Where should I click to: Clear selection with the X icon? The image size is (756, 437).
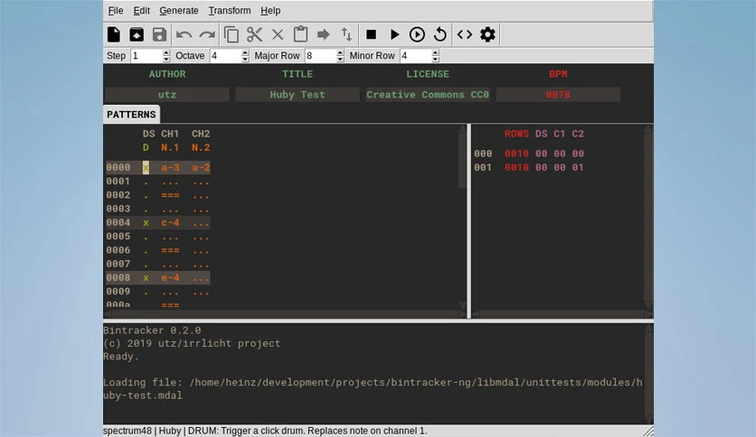pyautogui.click(x=278, y=34)
